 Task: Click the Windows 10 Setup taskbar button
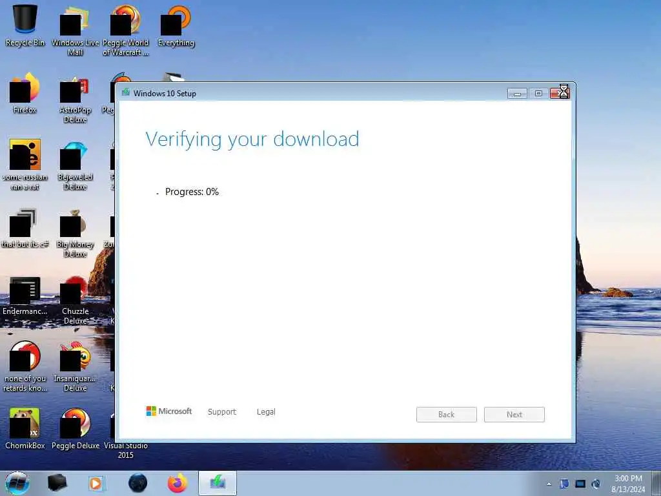tap(218, 483)
